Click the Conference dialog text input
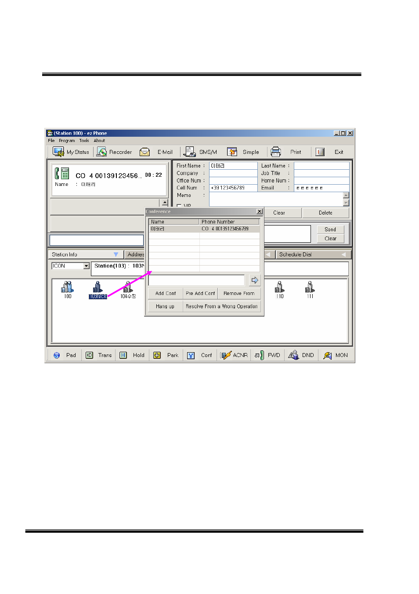Screen dimensions: 419x594 coord(197,280)
